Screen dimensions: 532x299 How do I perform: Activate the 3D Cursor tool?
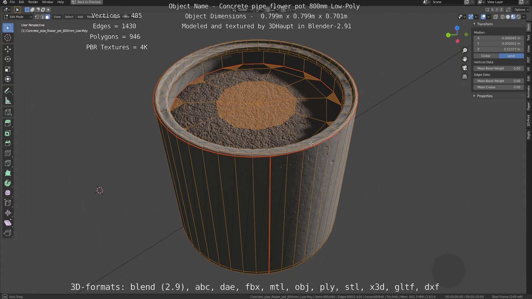tap(8, 38)
